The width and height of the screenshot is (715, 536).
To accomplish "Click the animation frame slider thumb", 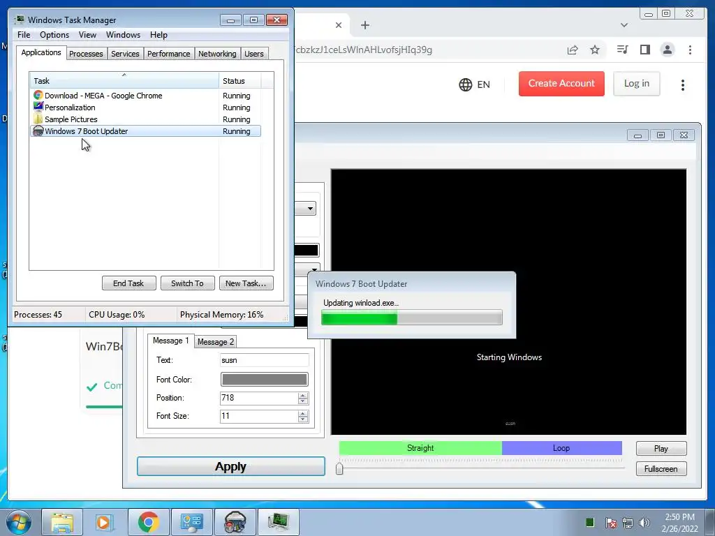I will click(339, 468).
